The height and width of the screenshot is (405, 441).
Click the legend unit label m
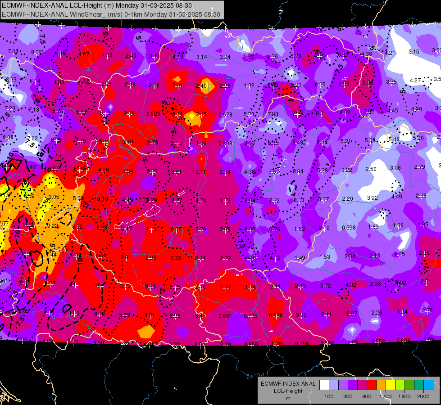(288, 399)
